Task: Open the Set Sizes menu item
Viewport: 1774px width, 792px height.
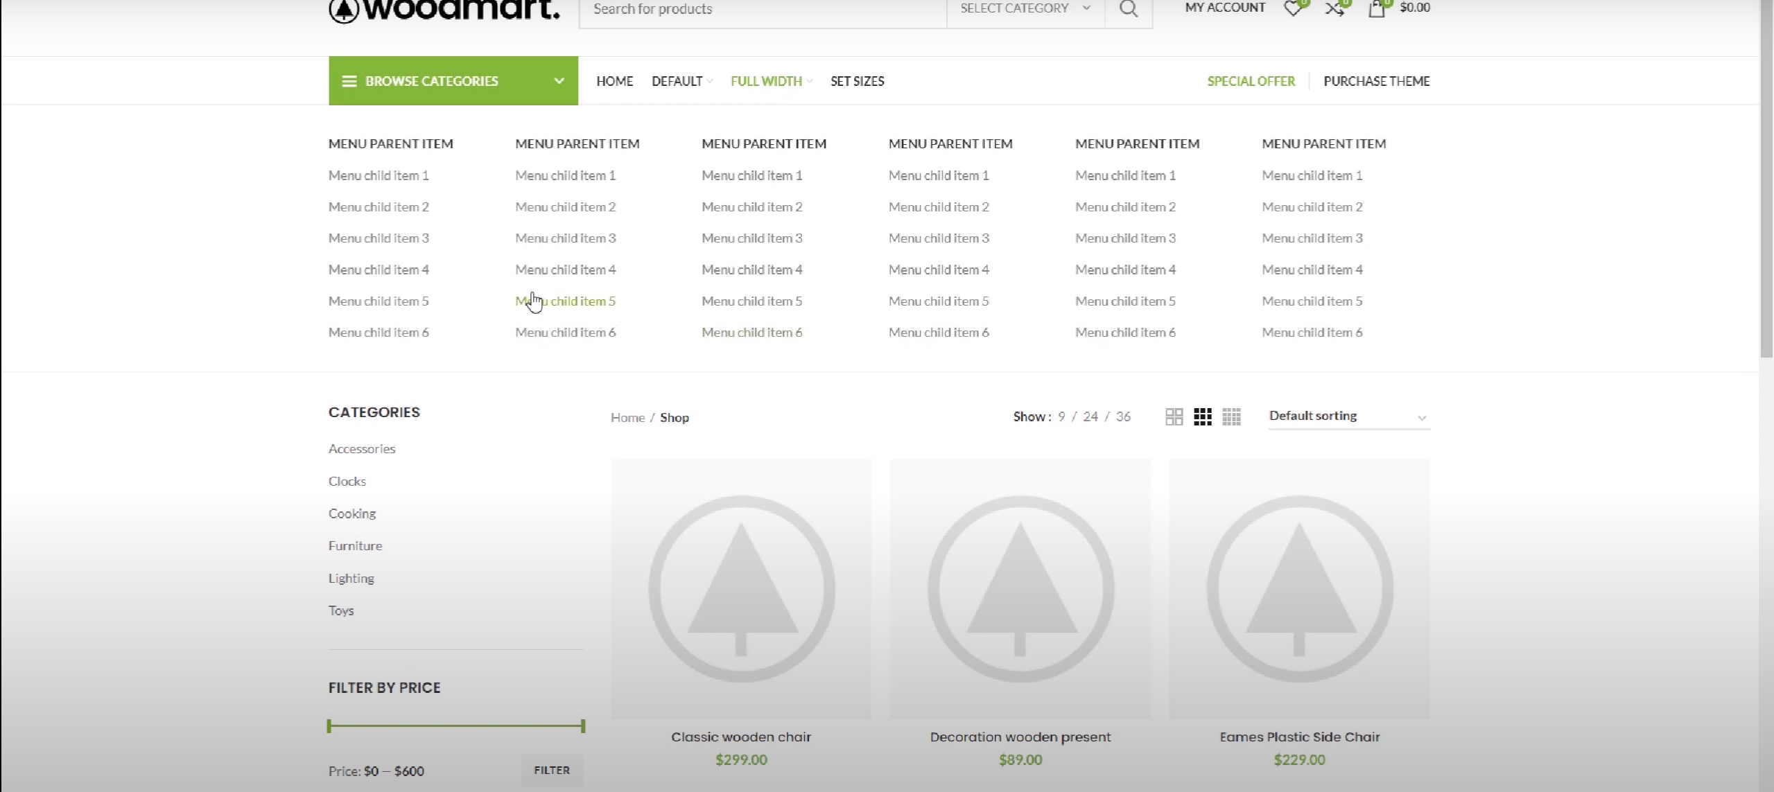Action: click(857, 81)
